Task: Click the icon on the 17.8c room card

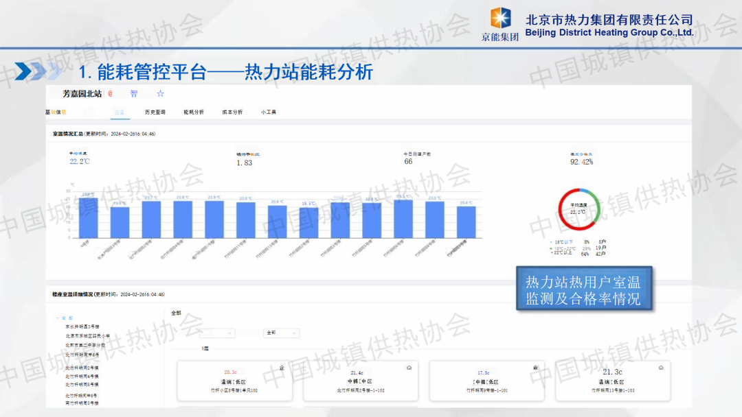Action: (x=535, y=368)
